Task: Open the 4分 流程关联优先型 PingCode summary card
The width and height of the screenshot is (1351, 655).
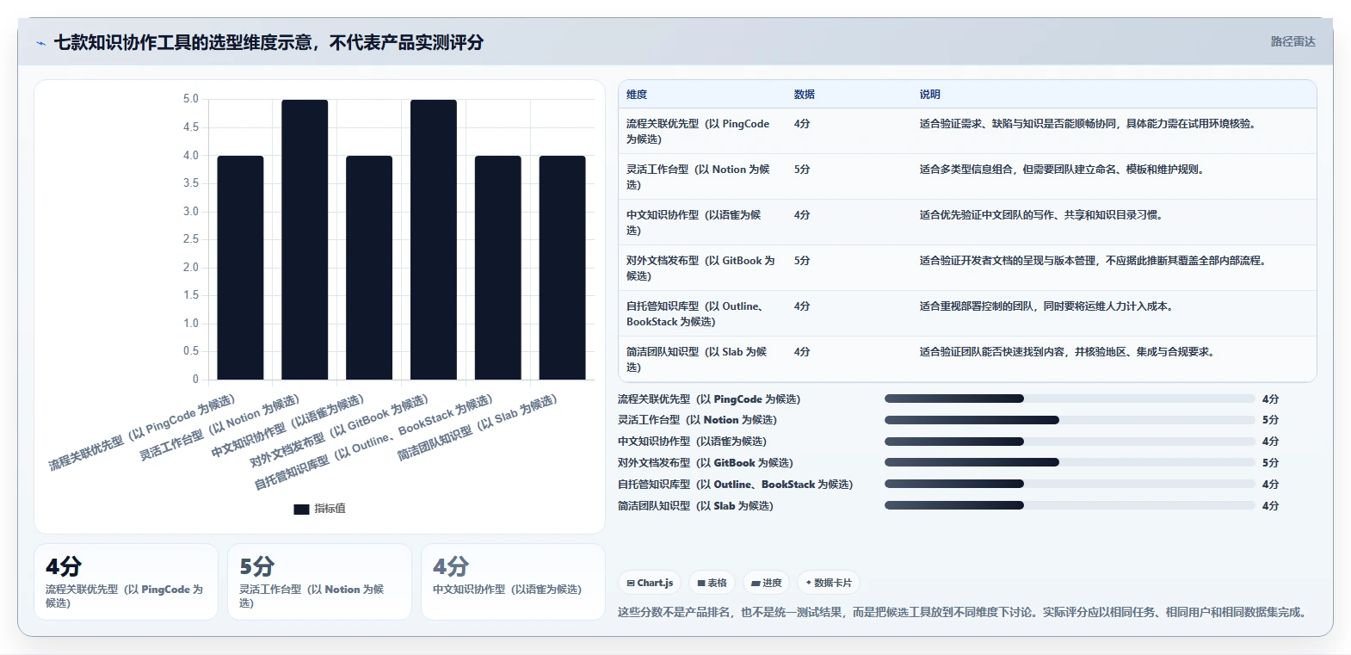Action: (x=126, y=582)
